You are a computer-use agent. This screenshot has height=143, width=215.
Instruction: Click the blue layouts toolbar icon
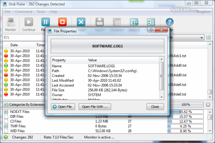134,22
